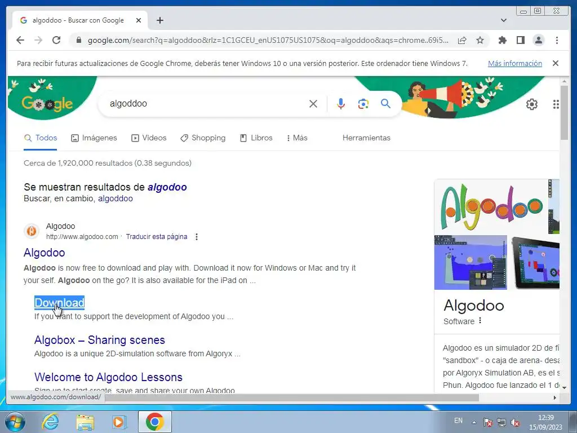Open the Extensions puzzle icon
This screenshot has height=433, width=577.
point(502,40)
